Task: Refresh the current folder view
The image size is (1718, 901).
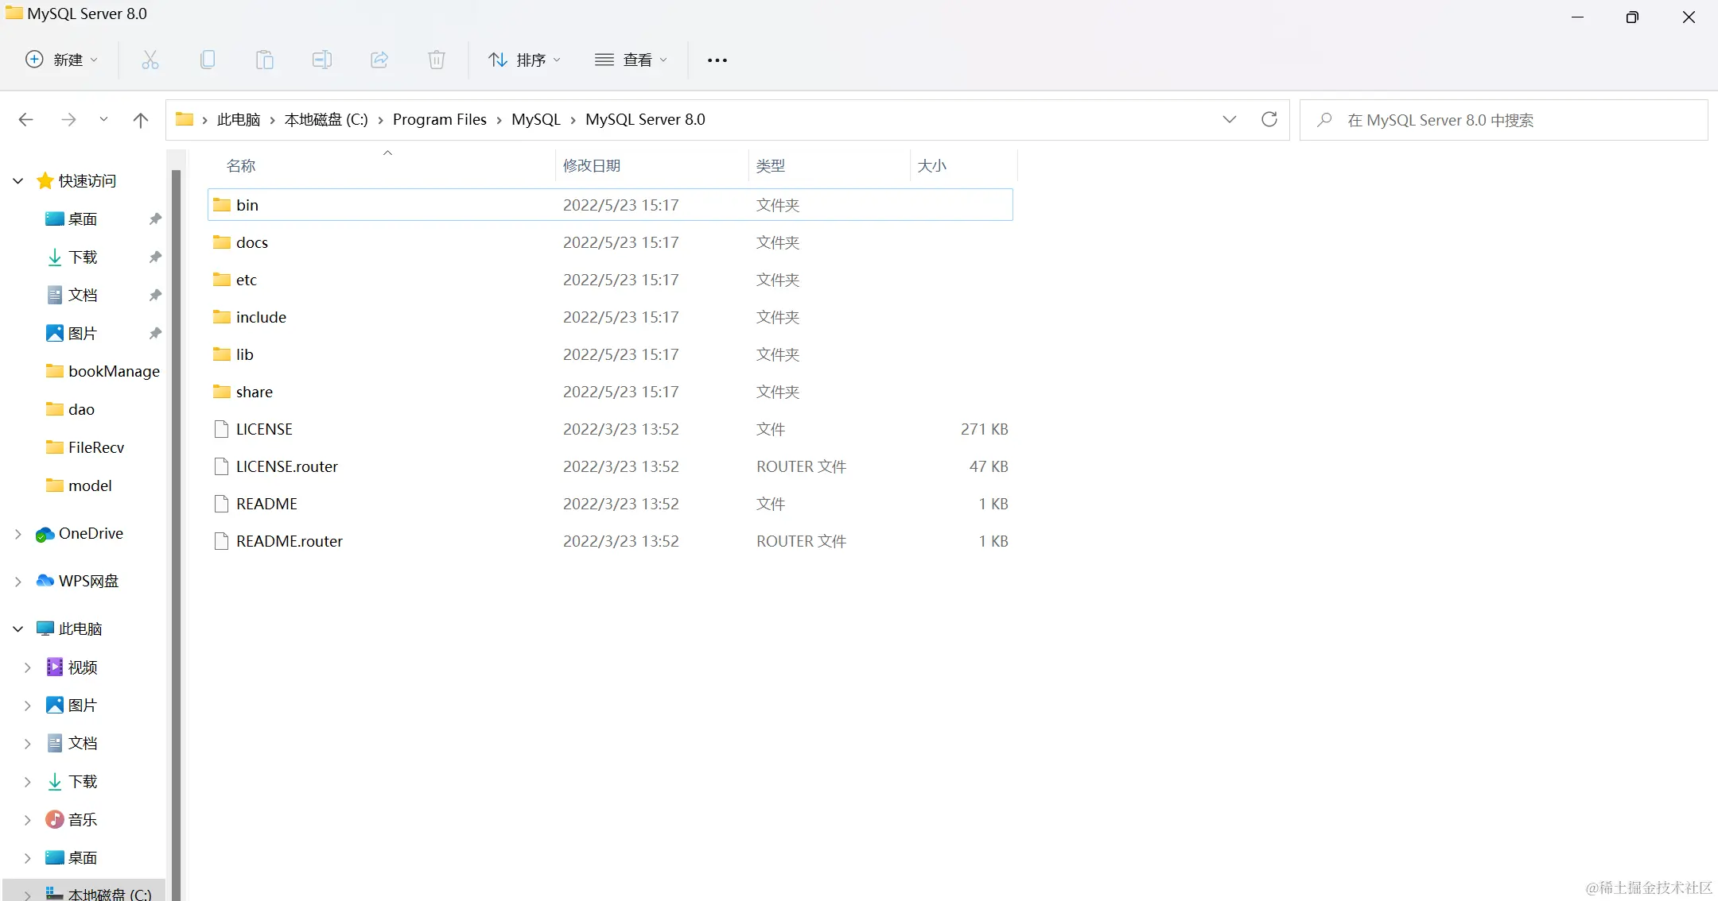Action: coord(1269,119)
